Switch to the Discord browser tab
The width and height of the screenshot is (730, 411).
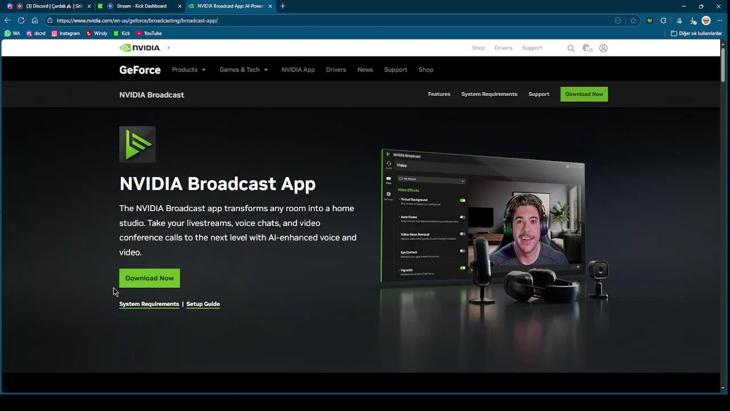49,6
